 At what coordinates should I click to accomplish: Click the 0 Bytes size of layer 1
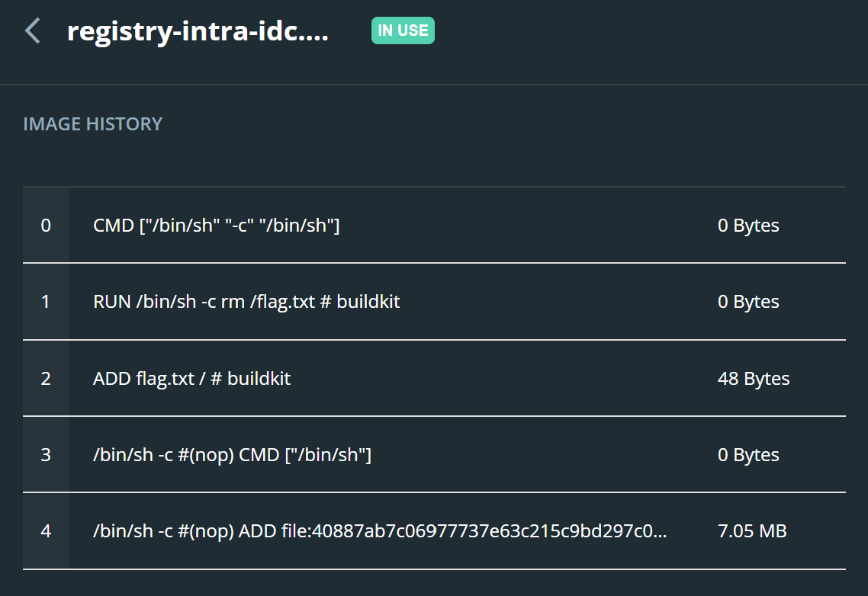click(748, 302)
